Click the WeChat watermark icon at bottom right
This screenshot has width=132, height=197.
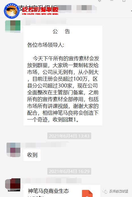[105, 191]
